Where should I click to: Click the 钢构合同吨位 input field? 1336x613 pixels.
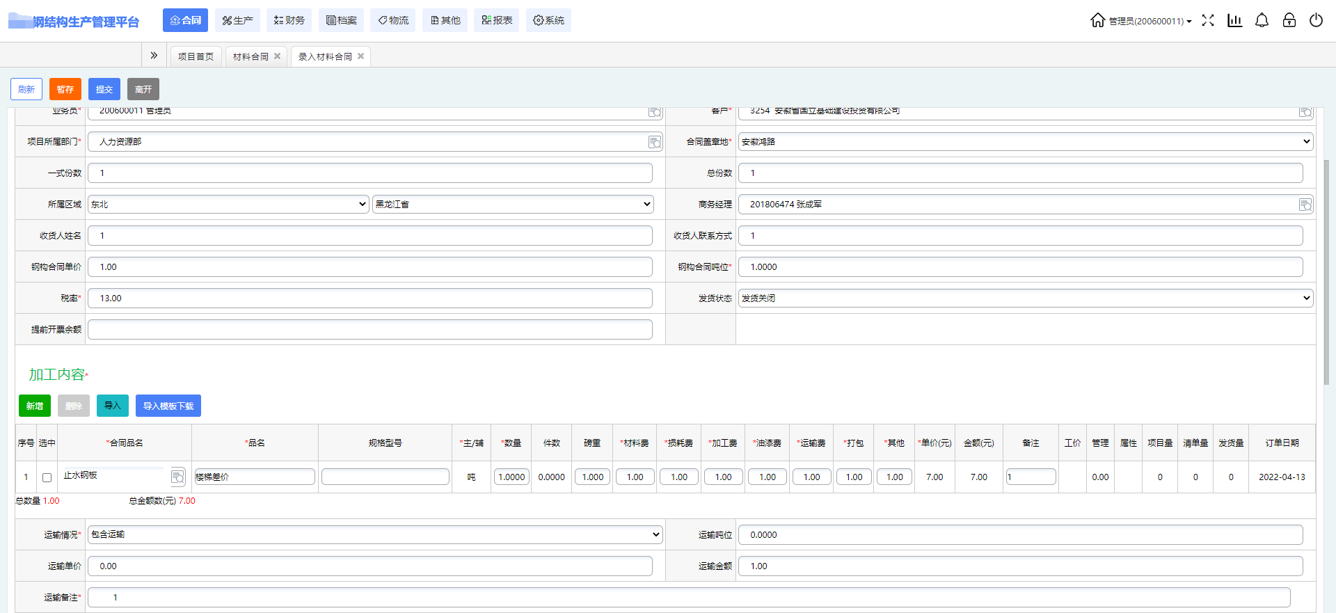pyautogui.click(x=1021, y=266)
